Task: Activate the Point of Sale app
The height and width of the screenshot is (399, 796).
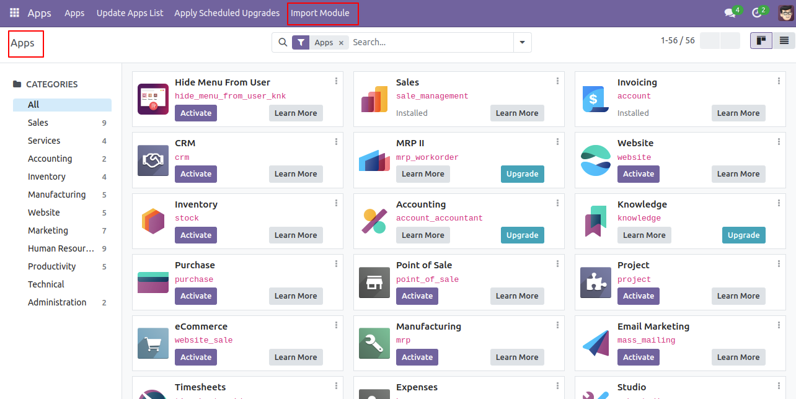Action: click(x=417, y=296)
